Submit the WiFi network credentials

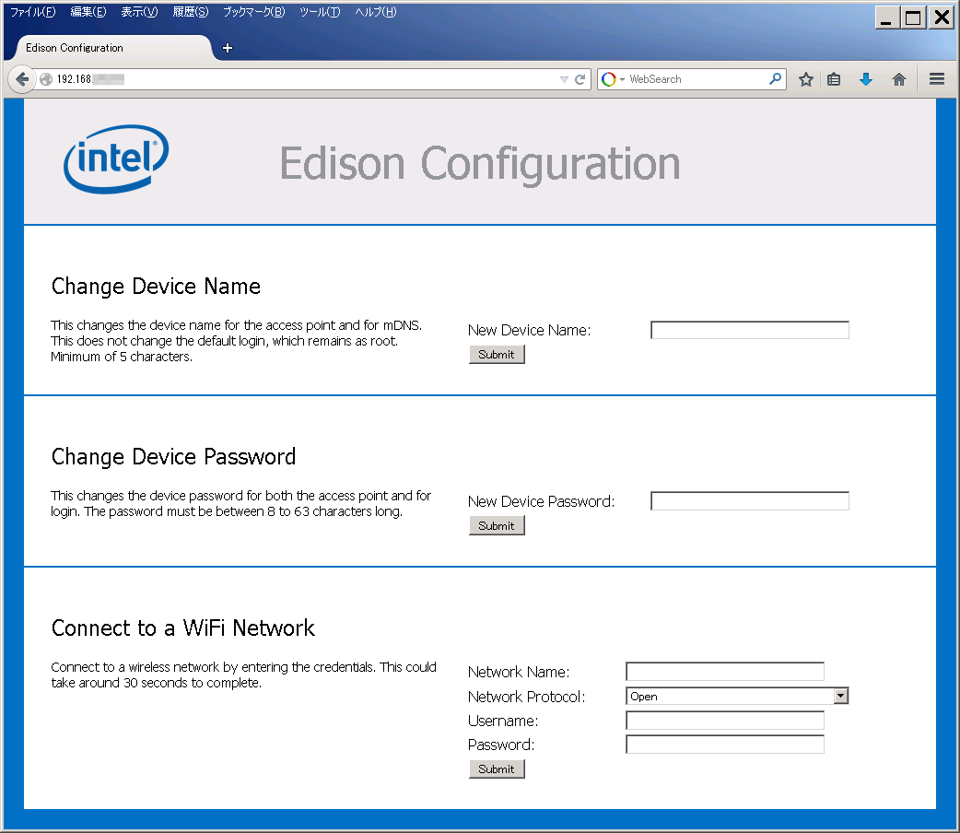tap(497, 768)
